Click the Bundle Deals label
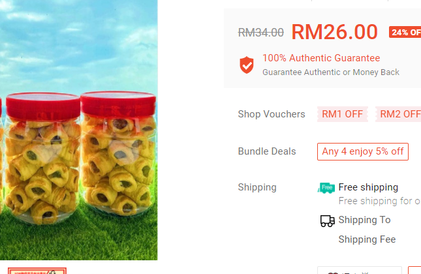The image size is (421, 274). [x=267, y=151]
